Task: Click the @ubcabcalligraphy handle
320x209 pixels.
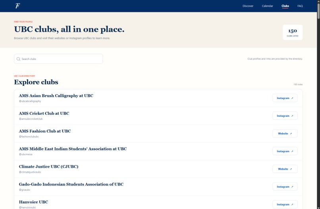Action: click(30, 101)
